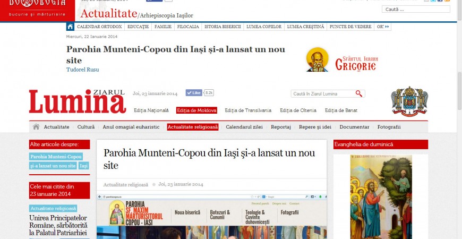The image size is (462, 239).
Task: Open article Unirea Principatelor Române in sidebar
Action: [x=58, y=225]
